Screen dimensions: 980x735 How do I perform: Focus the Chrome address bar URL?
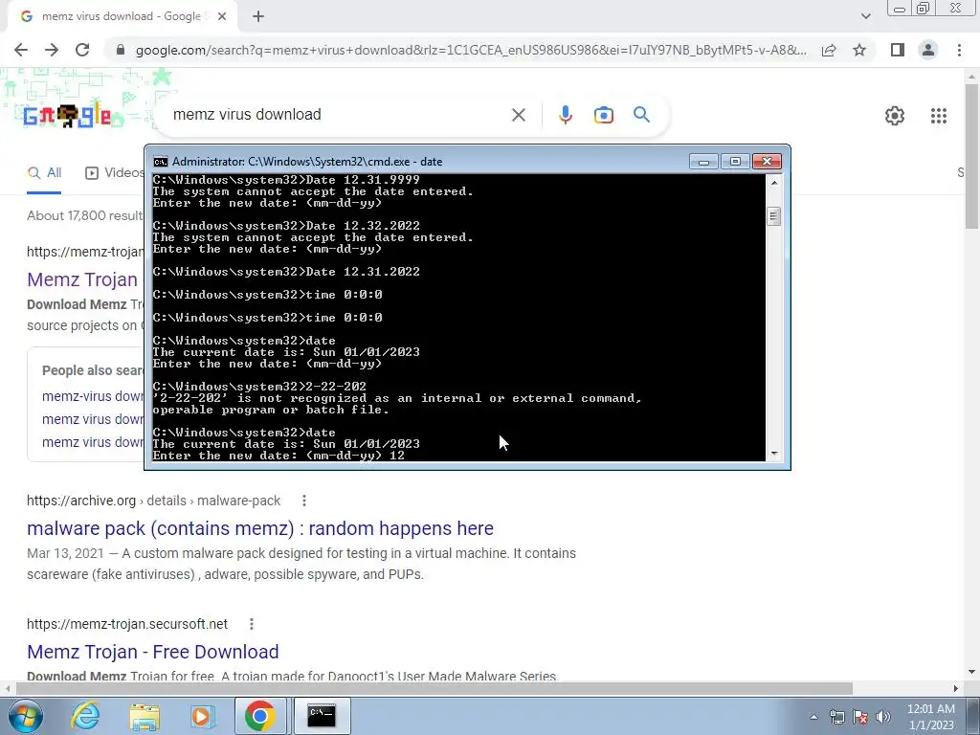[x=471, y=50]
